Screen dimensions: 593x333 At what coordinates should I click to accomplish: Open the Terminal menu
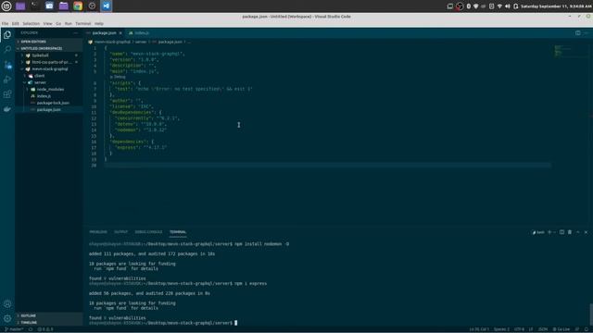tap(82, 23)
